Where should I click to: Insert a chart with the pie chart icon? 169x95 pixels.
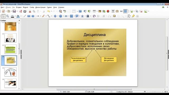[108, 11]
